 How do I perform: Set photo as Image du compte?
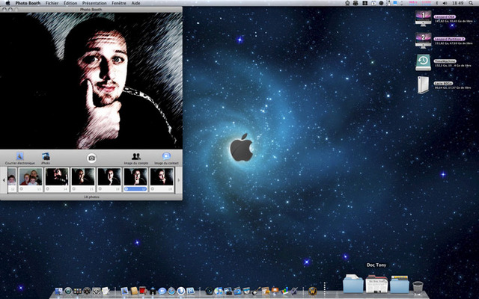[136, 158]
